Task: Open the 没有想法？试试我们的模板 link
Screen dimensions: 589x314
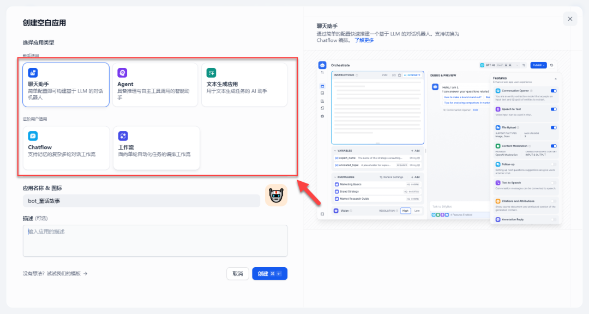Action: tap(55, 274)
